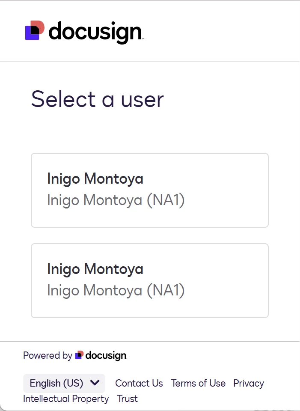Expand the language chevron arrow
Screen dimensions: 300x411
click(95, 383)
